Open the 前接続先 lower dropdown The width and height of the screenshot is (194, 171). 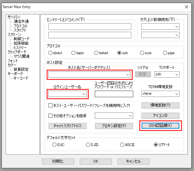click(x=177, y=35)
